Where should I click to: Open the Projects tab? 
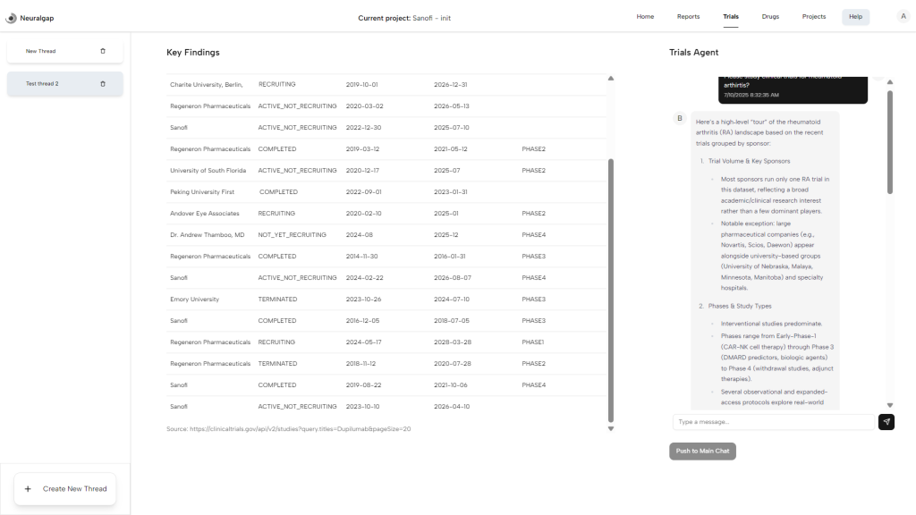tap(814, 16)
